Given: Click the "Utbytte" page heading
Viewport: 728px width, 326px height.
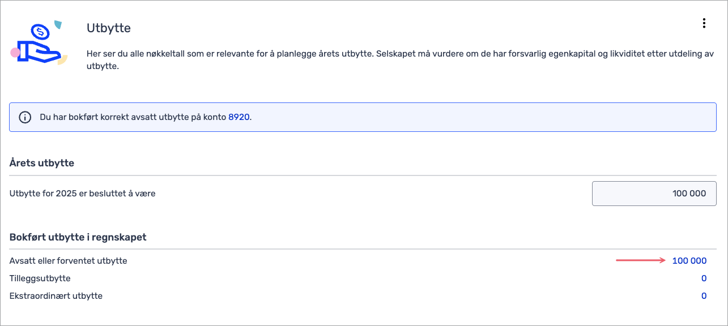Looking at the screenshot, I should click(x=109, y=28).
